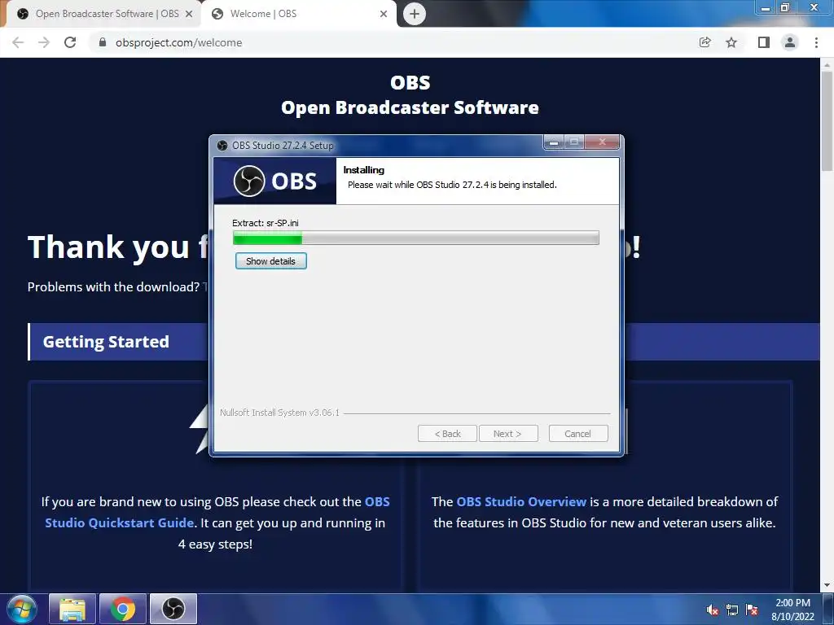Select the 'Welcome | OBS' tab

point(299,14)
